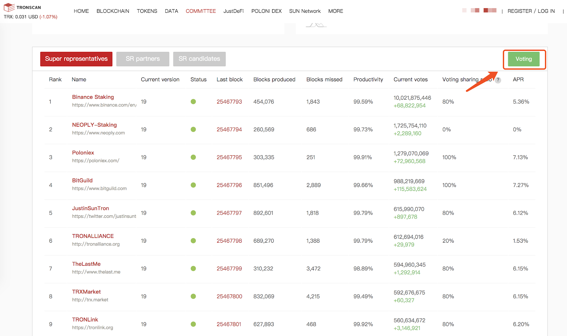The height and width of the screenshot is (336, 567).
Task: Open JustinSunTron representative link
Action: click(90, 208)
